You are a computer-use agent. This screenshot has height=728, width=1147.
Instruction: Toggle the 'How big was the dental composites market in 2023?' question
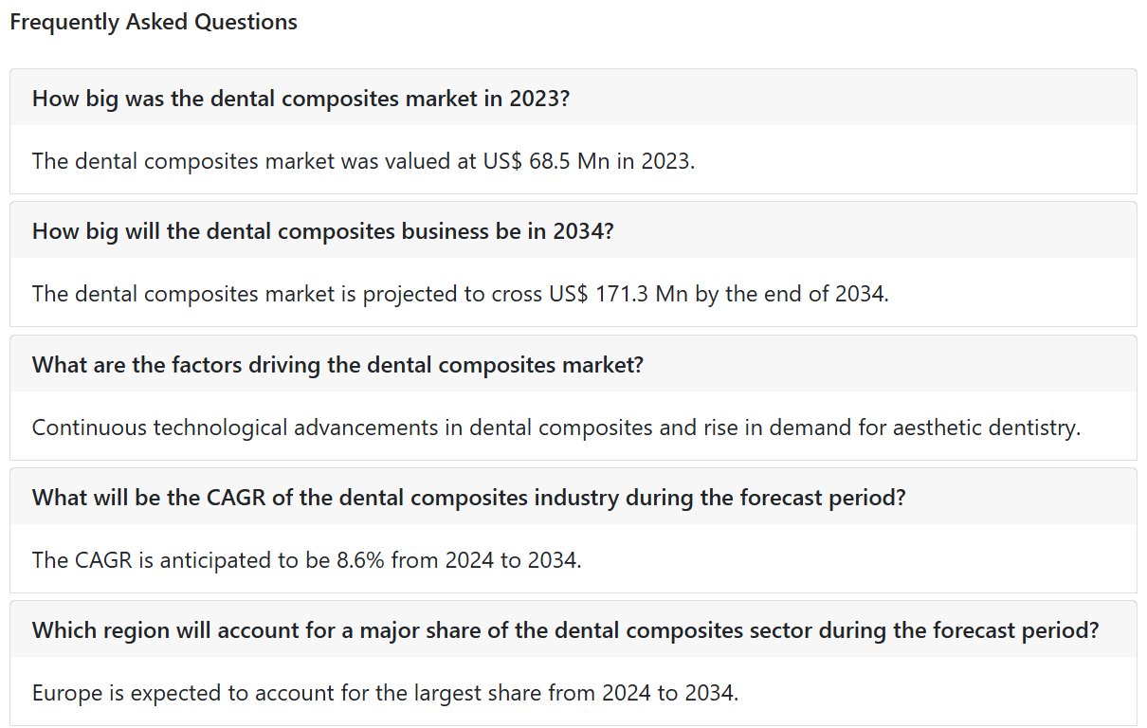(573, 98)
